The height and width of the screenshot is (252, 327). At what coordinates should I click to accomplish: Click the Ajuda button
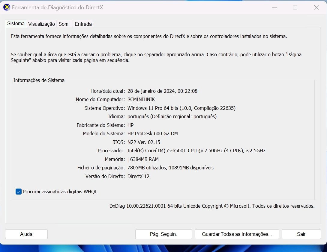click(26, 234)
